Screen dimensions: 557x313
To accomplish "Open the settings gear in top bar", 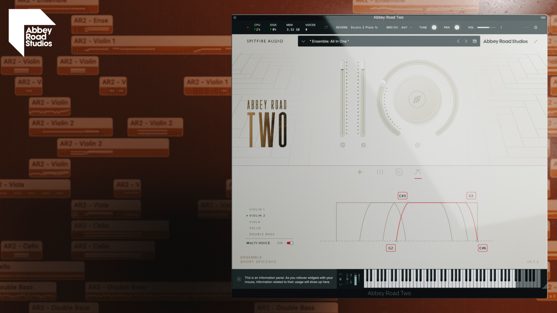I will tap(535, 27).
